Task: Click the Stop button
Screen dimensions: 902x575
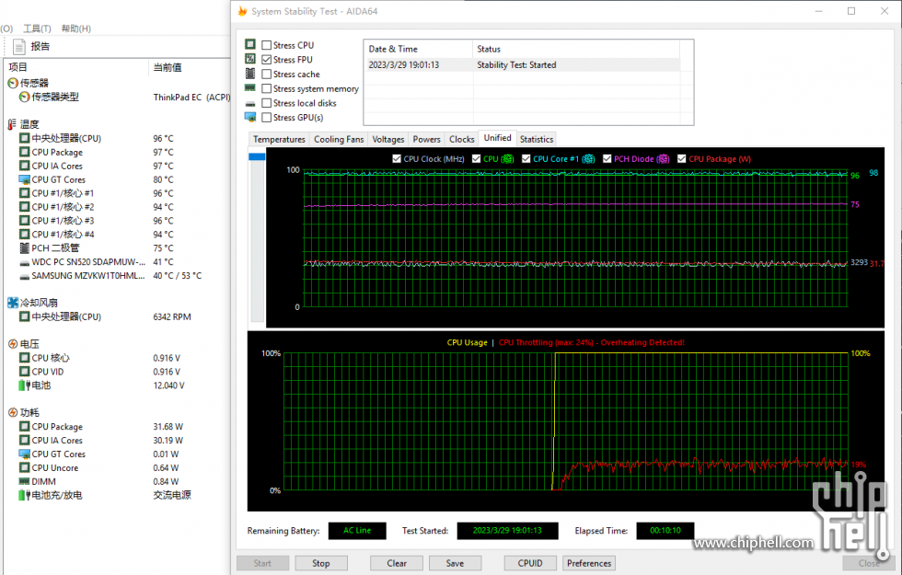Action: tap(321, 563)
